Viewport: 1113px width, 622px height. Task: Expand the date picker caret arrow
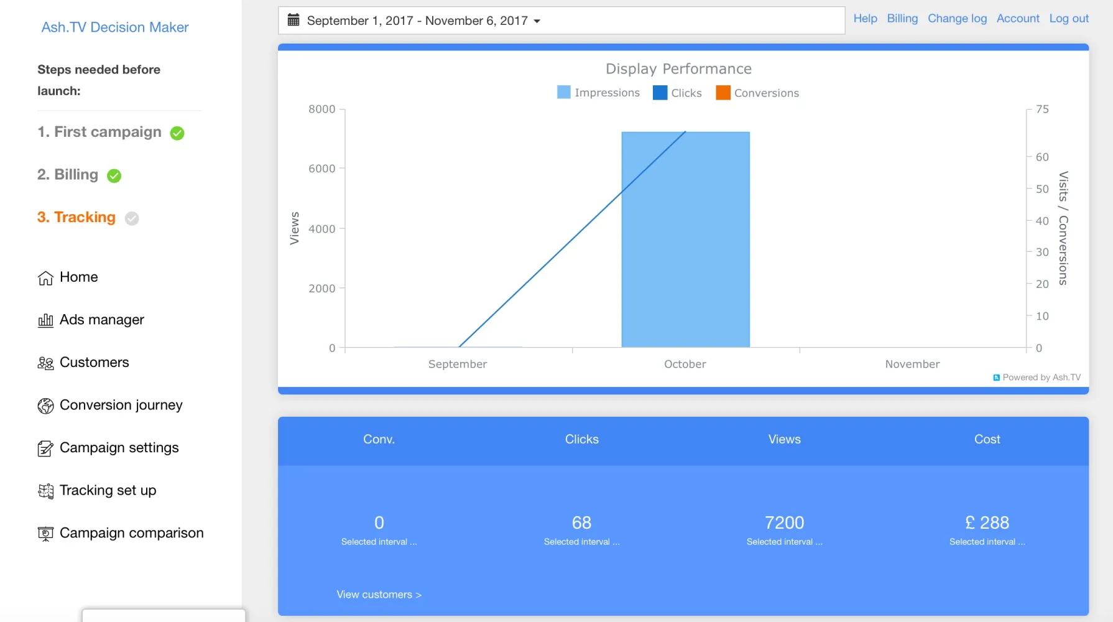pos(537,21)
